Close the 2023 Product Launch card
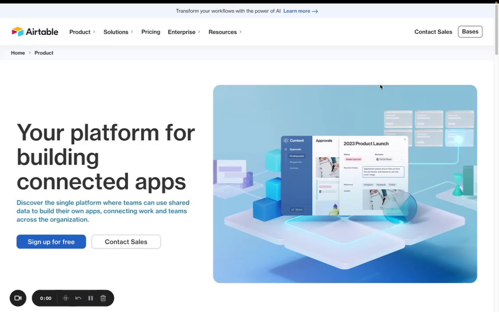This screenshot has width=499, height=312. click(405, 140)
